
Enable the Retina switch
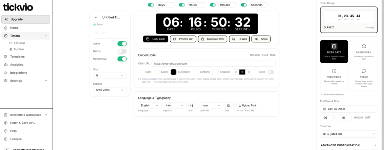click(122, 51)
